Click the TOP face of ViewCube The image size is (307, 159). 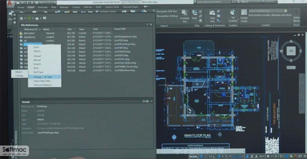click(291, 51)
